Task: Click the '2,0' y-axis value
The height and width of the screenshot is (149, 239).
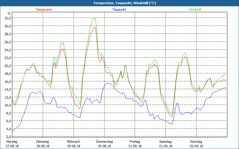Action: tap(8, 137)
